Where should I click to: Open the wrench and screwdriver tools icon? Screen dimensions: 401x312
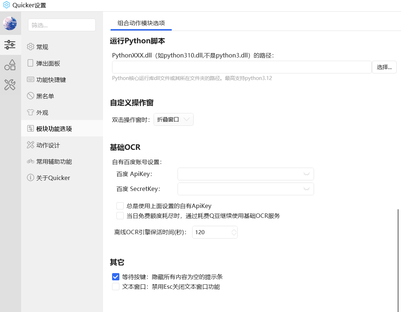10,85
